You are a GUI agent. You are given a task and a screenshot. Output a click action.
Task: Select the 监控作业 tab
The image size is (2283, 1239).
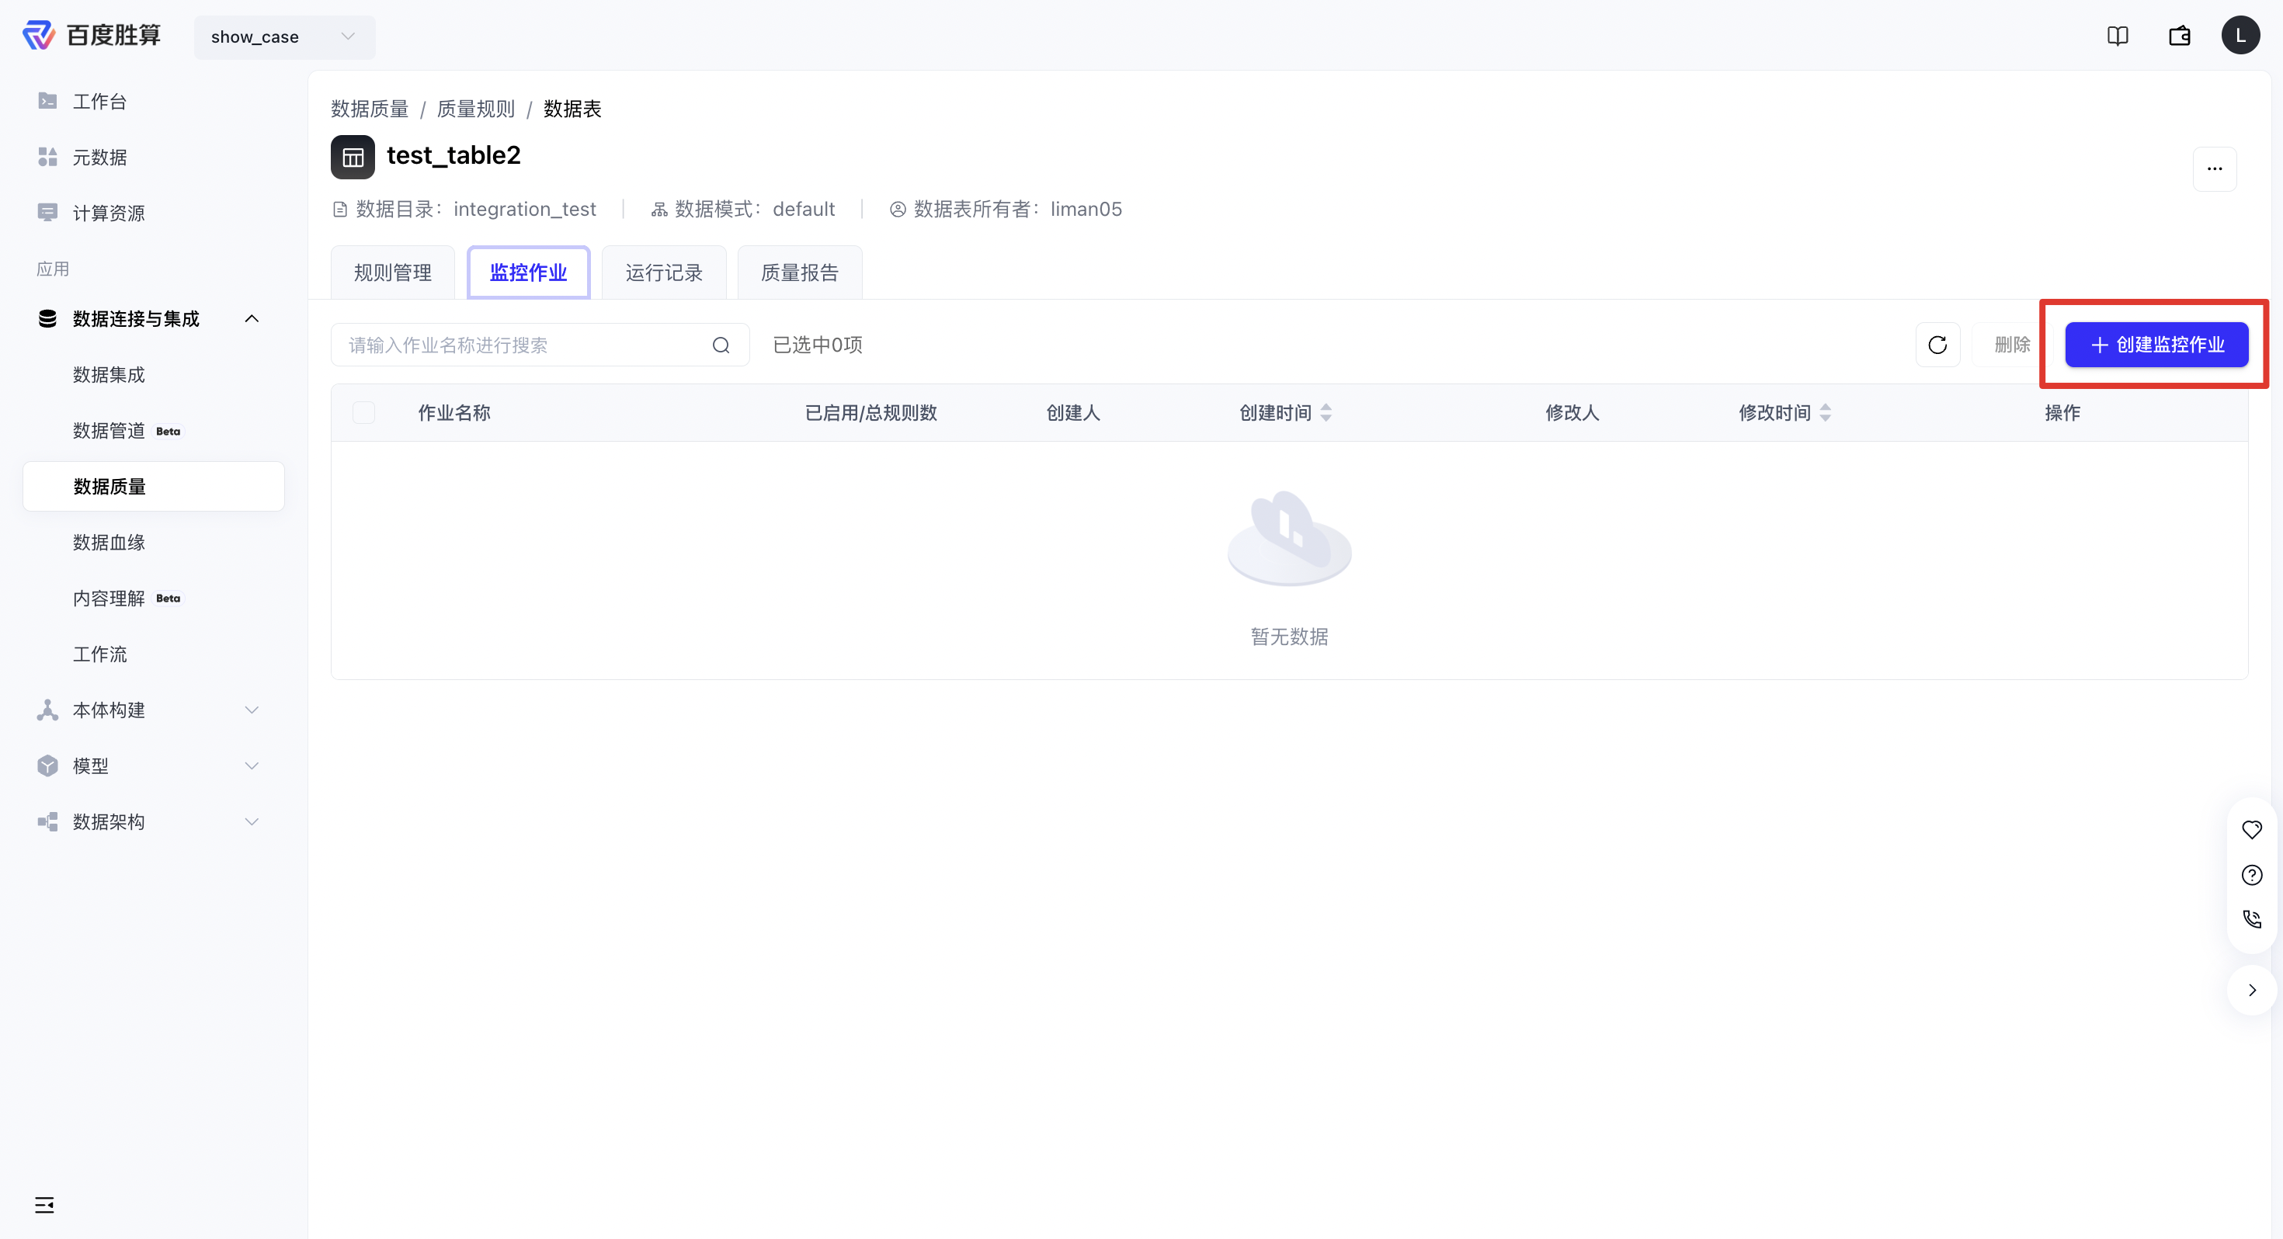point(528,273)
